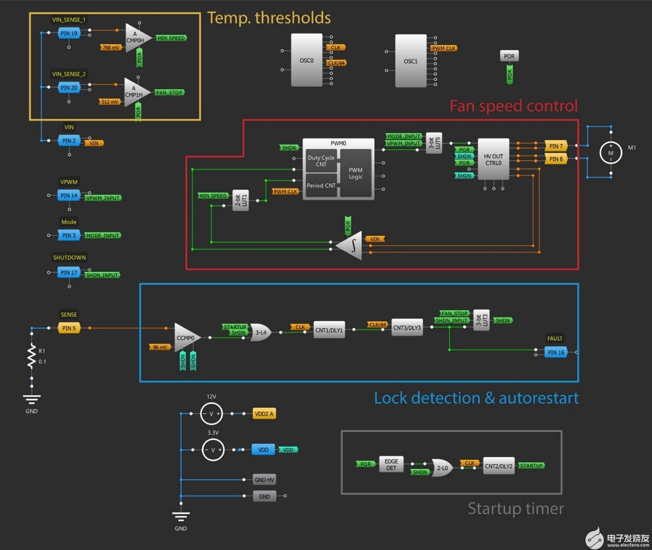Select the PIN 2 VIN block

pos(69,141)
